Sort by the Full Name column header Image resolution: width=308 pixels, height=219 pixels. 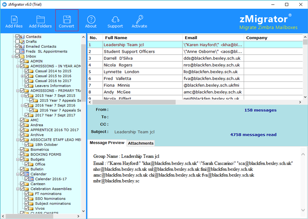[x=142, y=38]
